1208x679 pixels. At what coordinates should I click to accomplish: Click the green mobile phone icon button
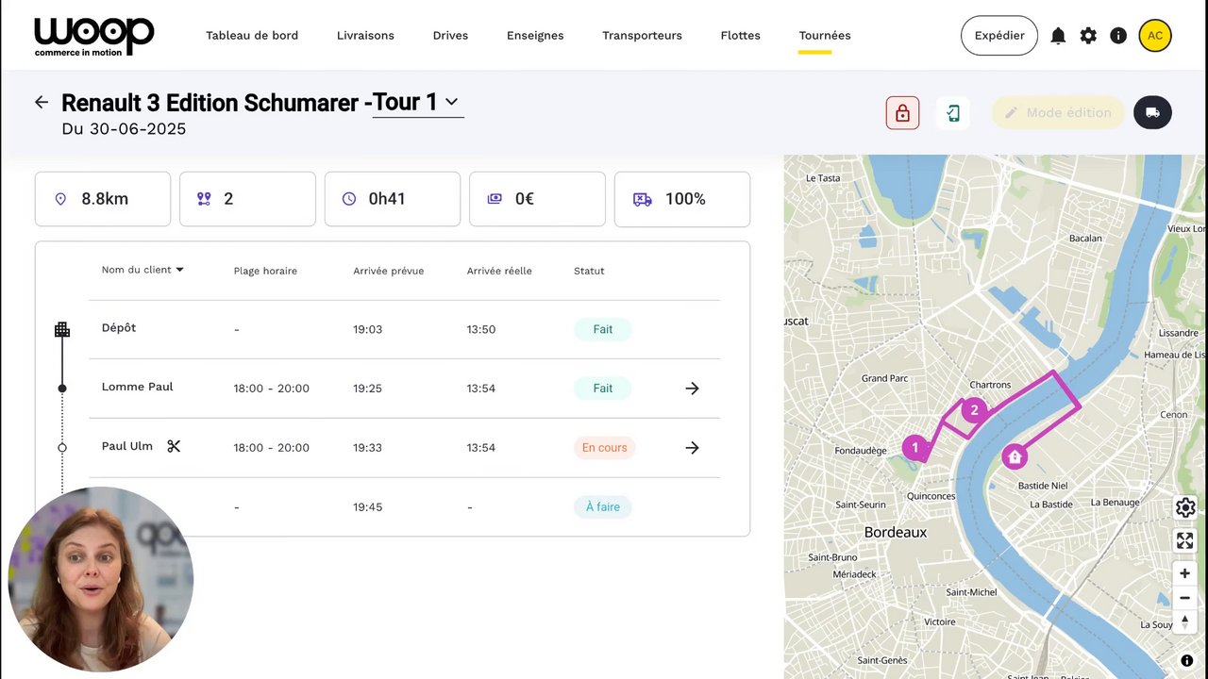pyautogui.click(x=953, y=113)
